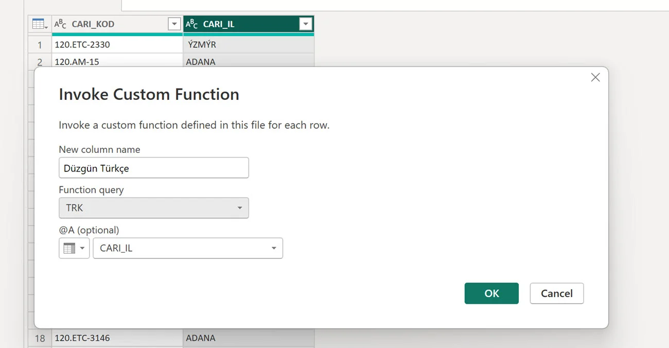Image resolution: width=669 pixels, height=348 pixels.
Task: Click OK to invoke the function
Action: pos(491,293)
